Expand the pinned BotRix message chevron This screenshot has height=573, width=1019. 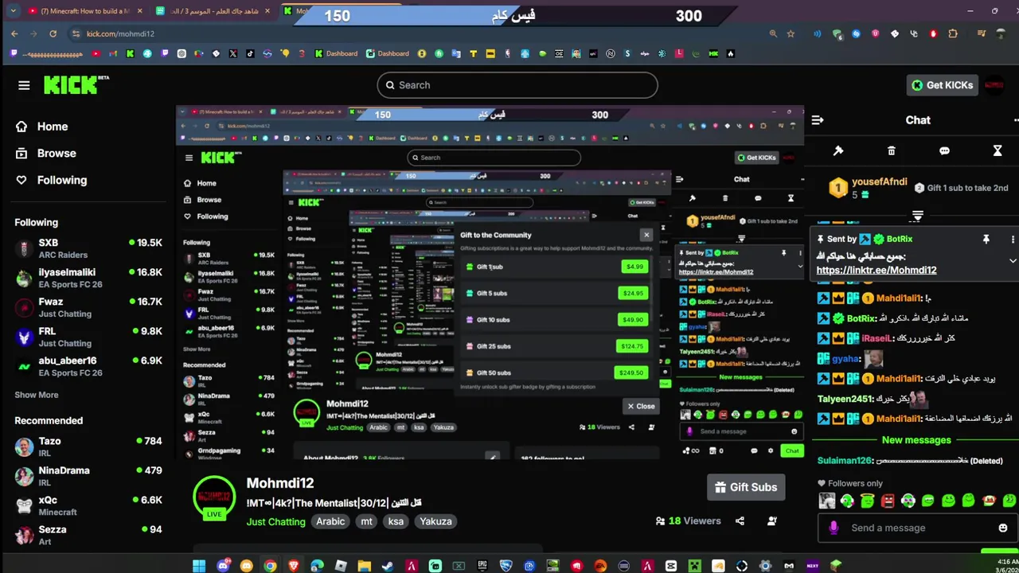point(1012,260)
